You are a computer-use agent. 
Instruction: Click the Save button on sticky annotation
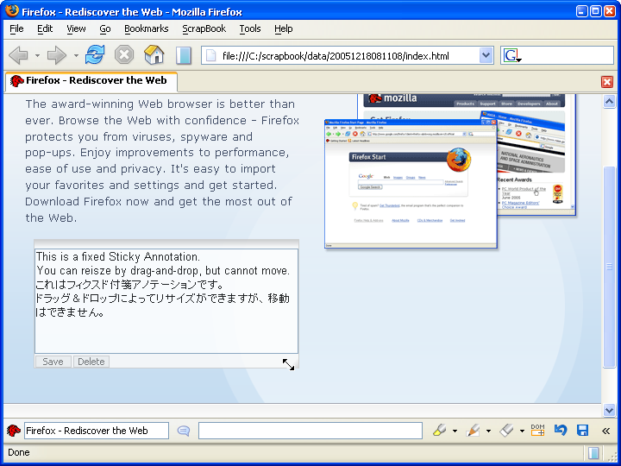coord(53,362)
